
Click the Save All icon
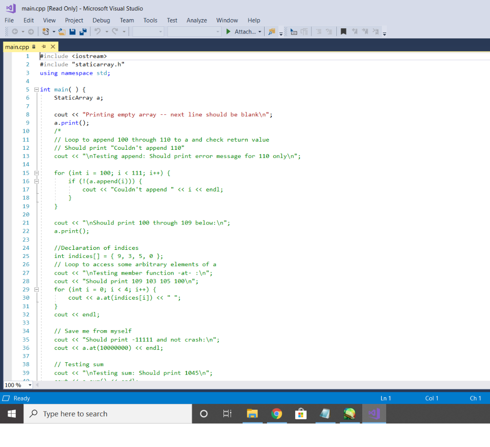click(x=83, y=32)
